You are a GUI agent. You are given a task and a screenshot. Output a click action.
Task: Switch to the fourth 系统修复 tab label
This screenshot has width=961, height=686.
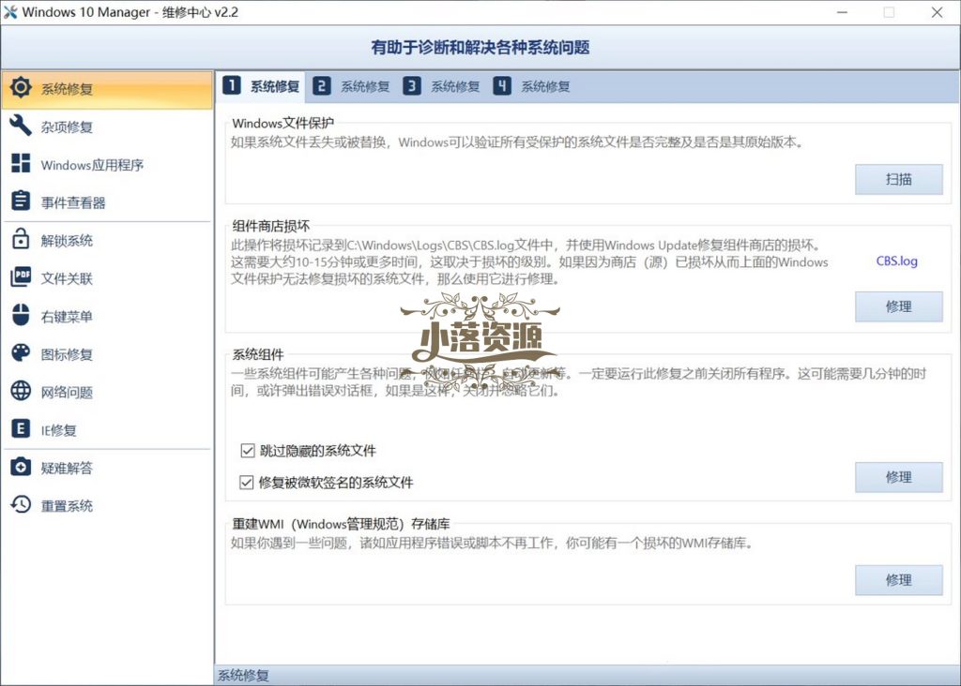pyautogui.click(x=545, y=86)
